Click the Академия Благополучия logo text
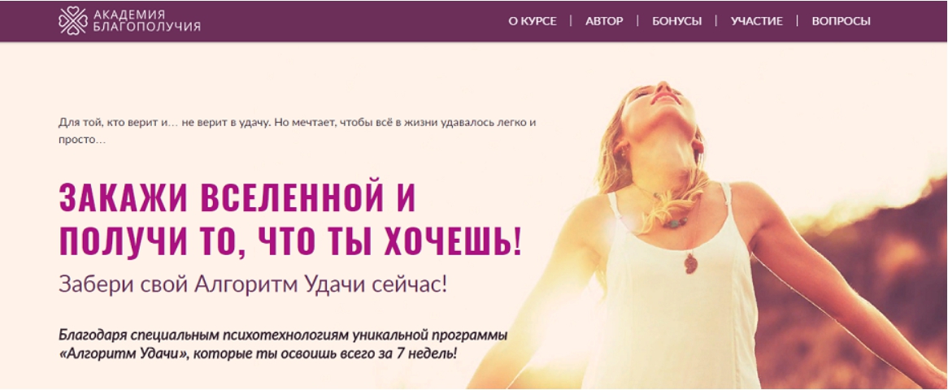Screen dimensions: 948x390 click(x=147, y=21)
